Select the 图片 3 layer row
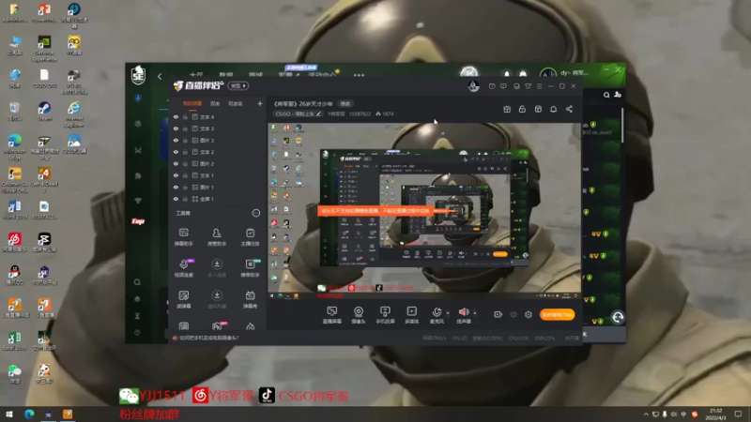This screenshot has height=422, width=751. click(218, 140)
